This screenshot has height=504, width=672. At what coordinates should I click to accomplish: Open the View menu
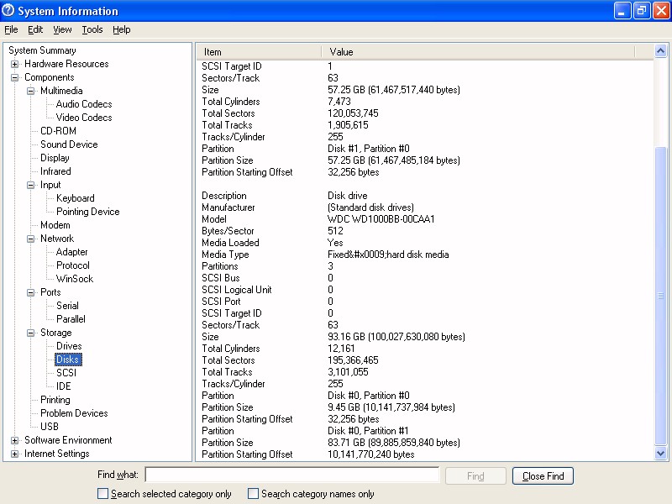(x=62, y=29)
